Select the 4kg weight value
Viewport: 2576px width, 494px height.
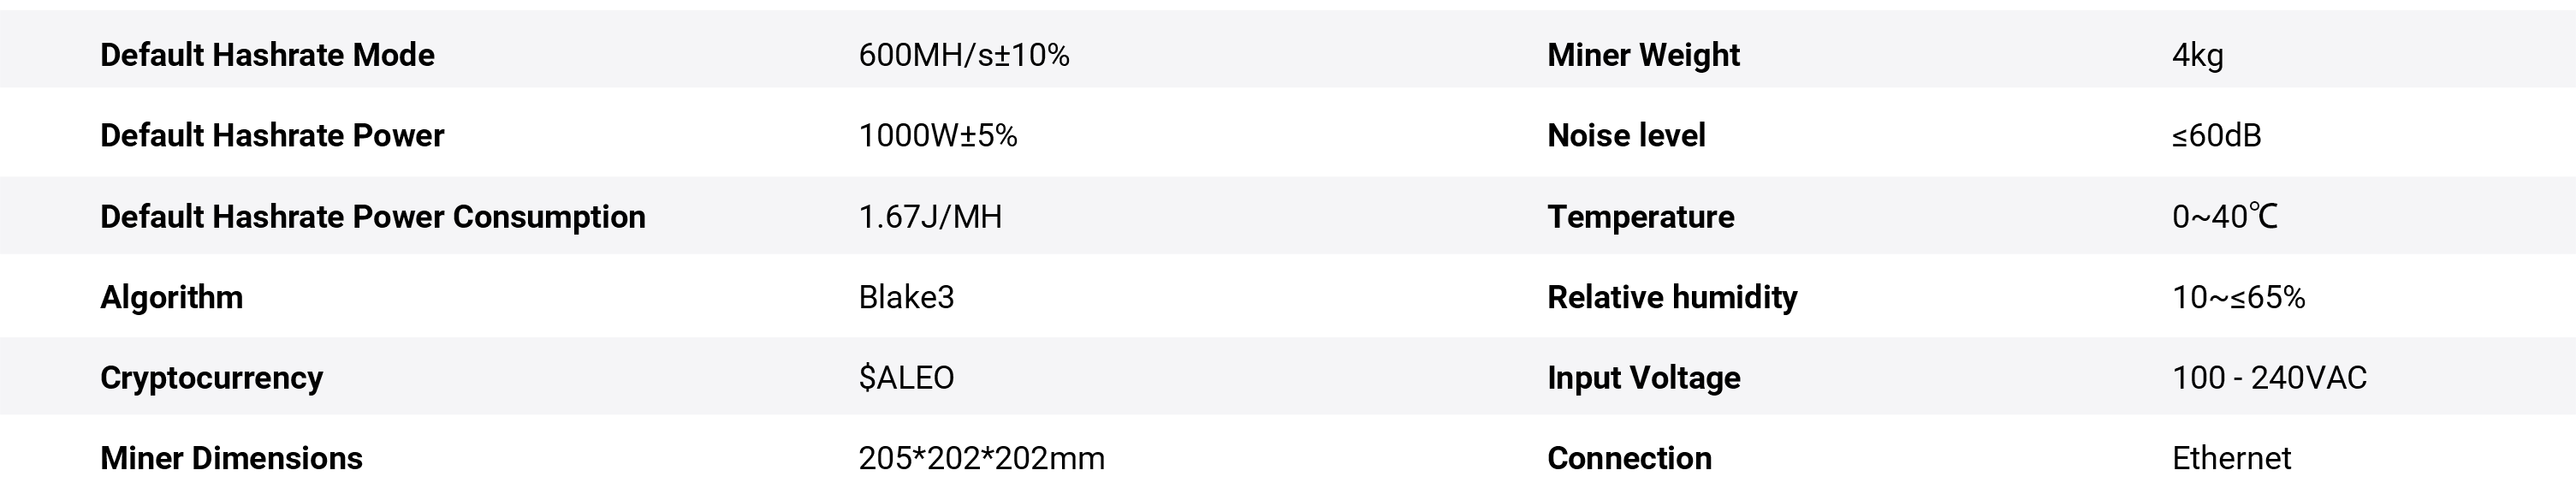(2197, 55)
